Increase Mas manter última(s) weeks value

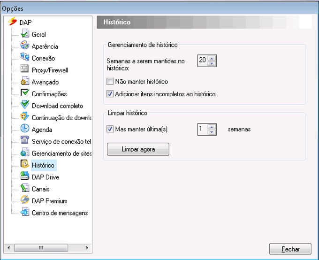point(212,127)
